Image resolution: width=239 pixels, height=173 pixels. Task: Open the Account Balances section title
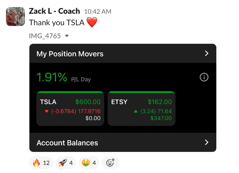pyautogui.click(x=67, y=143)
